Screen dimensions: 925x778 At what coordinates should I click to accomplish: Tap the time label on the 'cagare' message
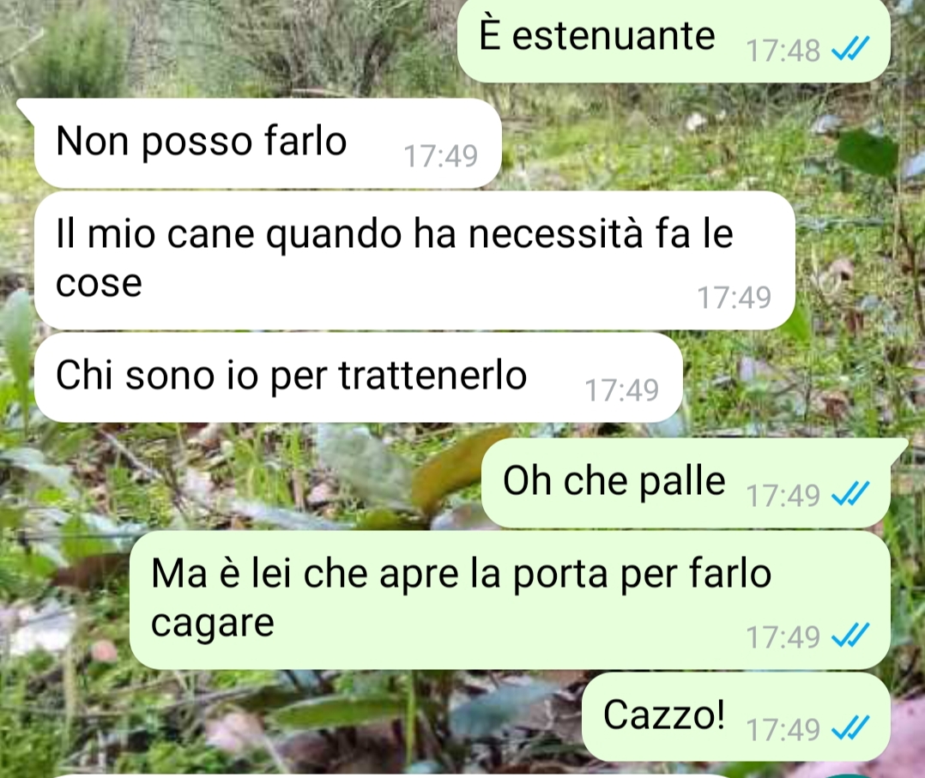pyautogui.click(x=783, y=637)
